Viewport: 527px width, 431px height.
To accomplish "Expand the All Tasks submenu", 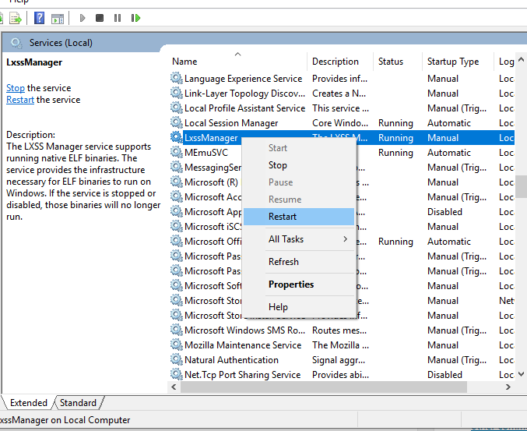I will (299, 239).
